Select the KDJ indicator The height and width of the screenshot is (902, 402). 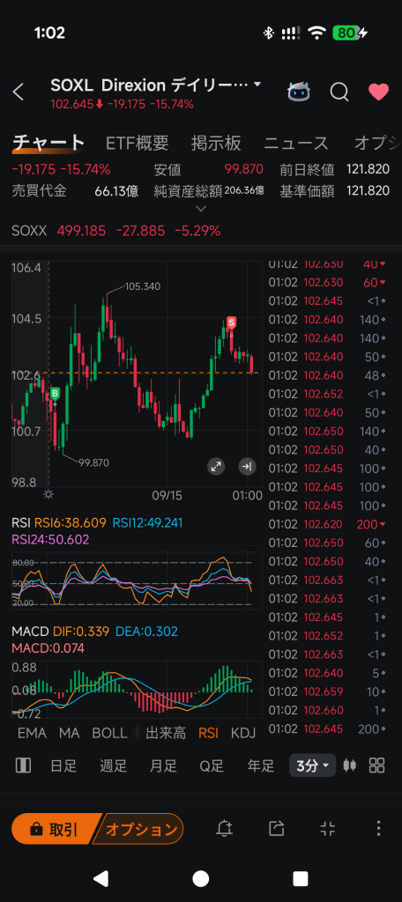point(243,733)
